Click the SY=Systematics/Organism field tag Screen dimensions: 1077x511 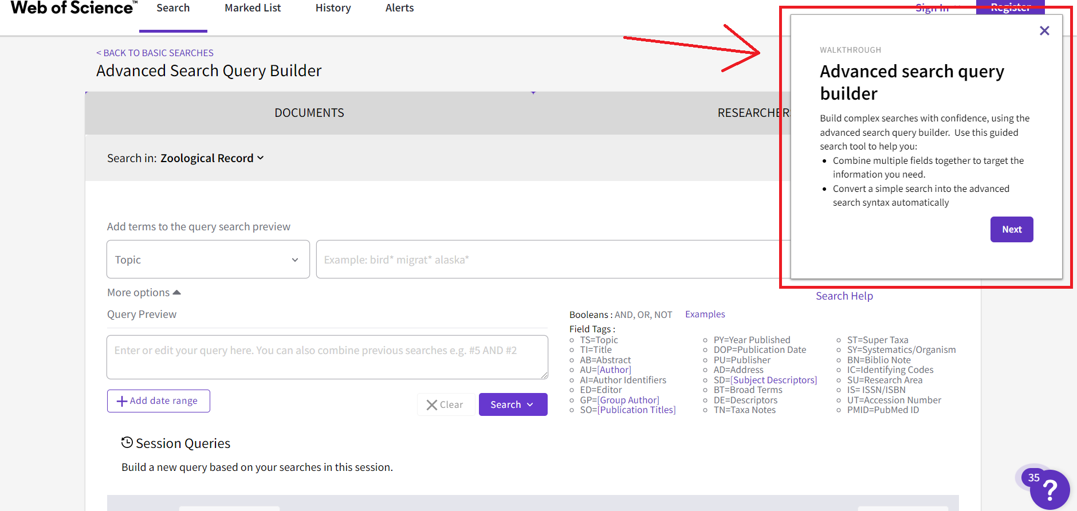tap(901, 350)
